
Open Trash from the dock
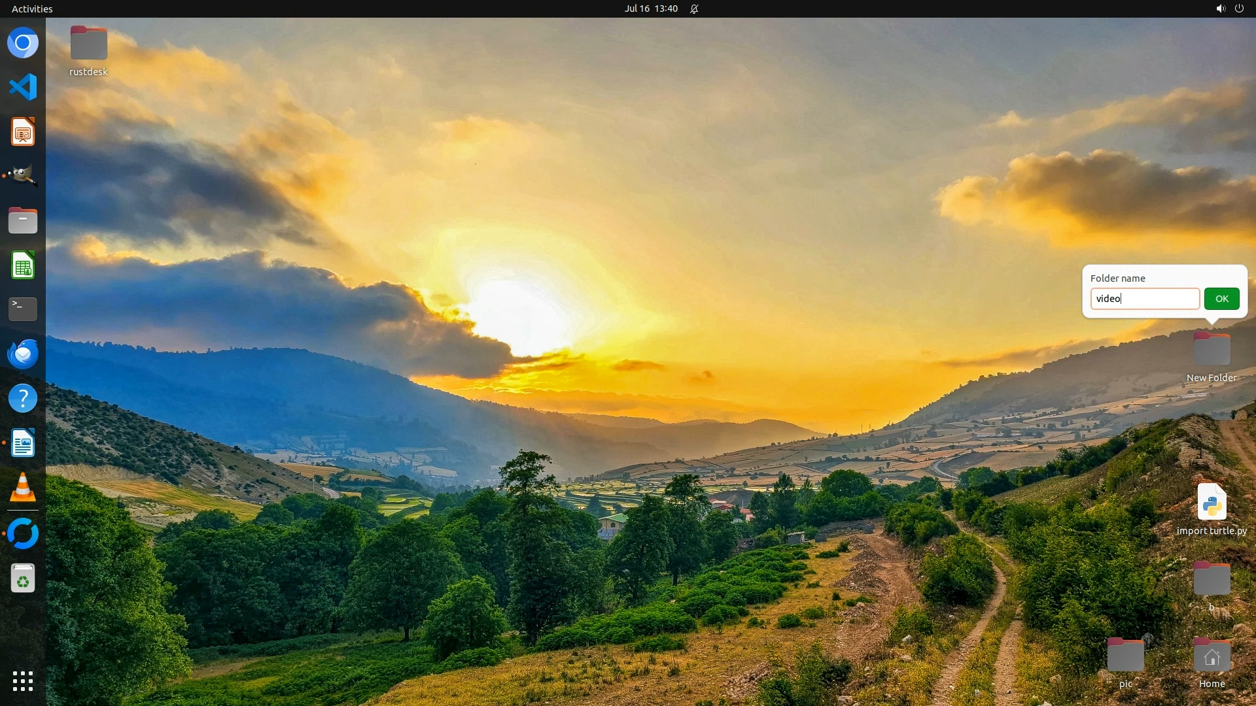[x=23, y=579]
